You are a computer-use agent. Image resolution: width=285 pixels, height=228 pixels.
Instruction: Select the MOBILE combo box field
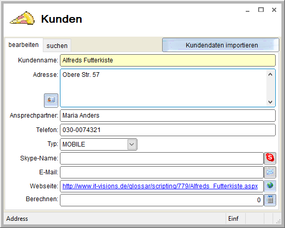(99, 144)
